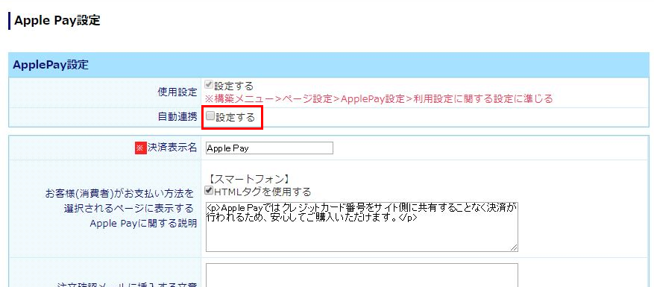Click the HTMLタグを使用する label text
This screenshot has width=654, height=287.
point(262,192)
